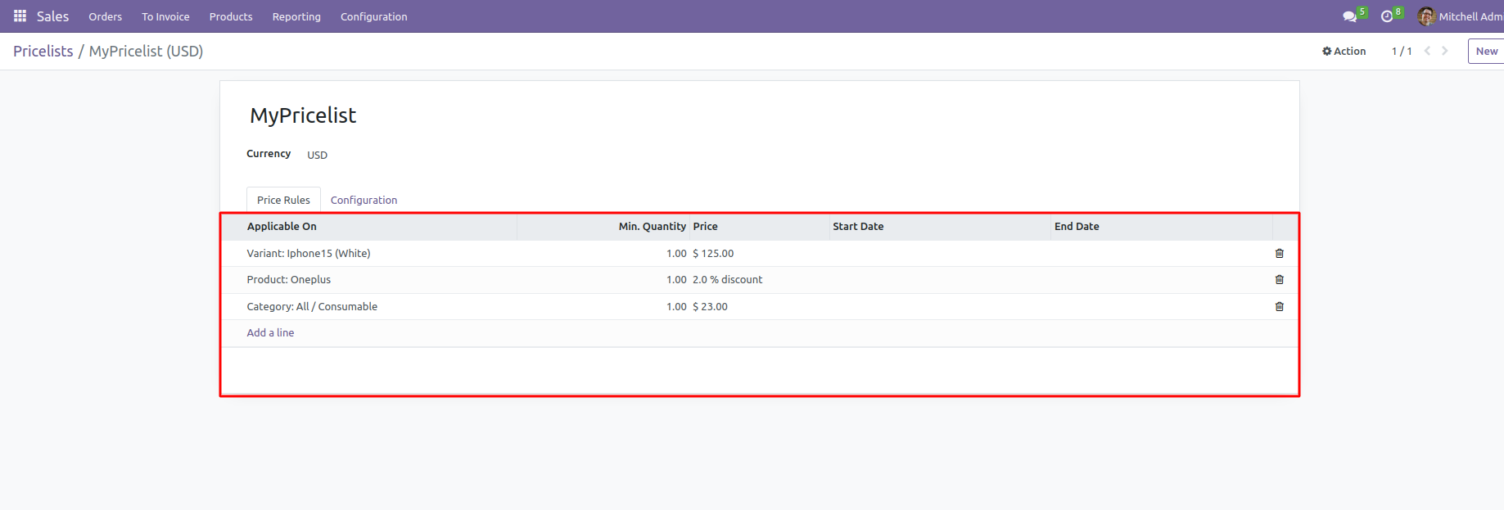Edit the MyPricelist name field
Viewport: 1504px width, 510px height.
coord(303,115)
